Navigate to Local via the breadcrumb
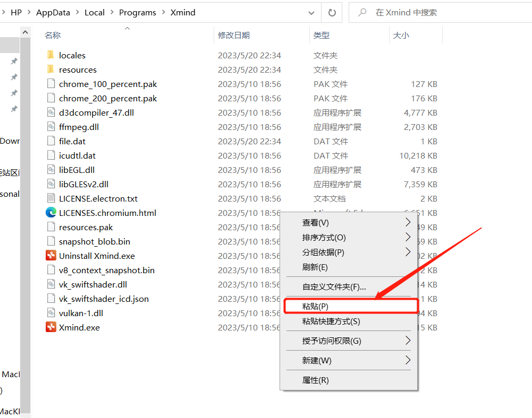 (95, 12)
